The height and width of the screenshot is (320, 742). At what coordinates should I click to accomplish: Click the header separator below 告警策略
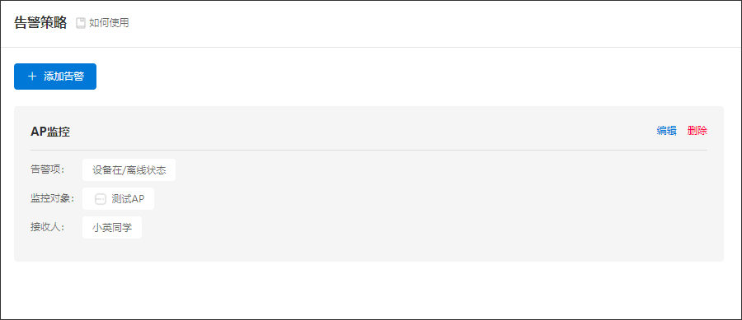[x=371, y=47]
